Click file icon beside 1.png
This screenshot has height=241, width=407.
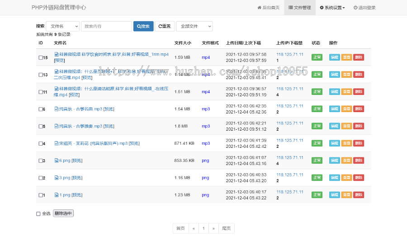coord(56,195)
